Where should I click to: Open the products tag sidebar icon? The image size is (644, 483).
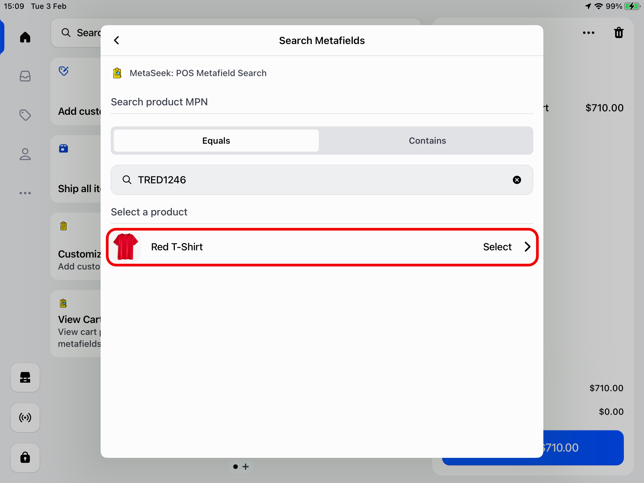25,115
